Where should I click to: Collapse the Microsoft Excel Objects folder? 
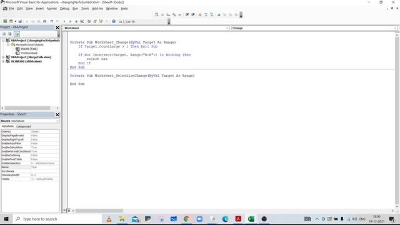click(x=8, y=44)
